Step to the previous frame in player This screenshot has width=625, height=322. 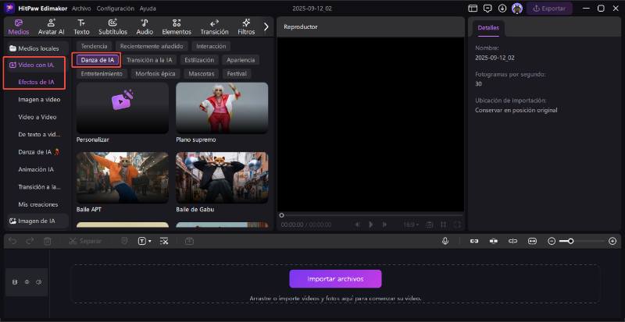pyautogui.click(x=357, y=225)
